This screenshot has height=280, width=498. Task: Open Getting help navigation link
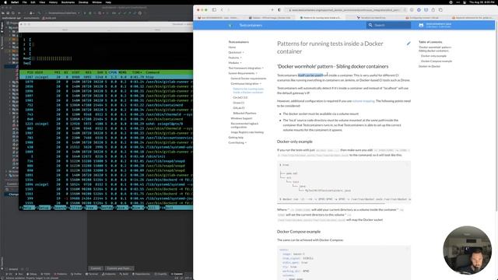point(236,138)
